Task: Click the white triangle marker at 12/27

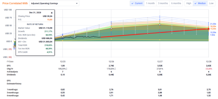Action: pos(160,24)
